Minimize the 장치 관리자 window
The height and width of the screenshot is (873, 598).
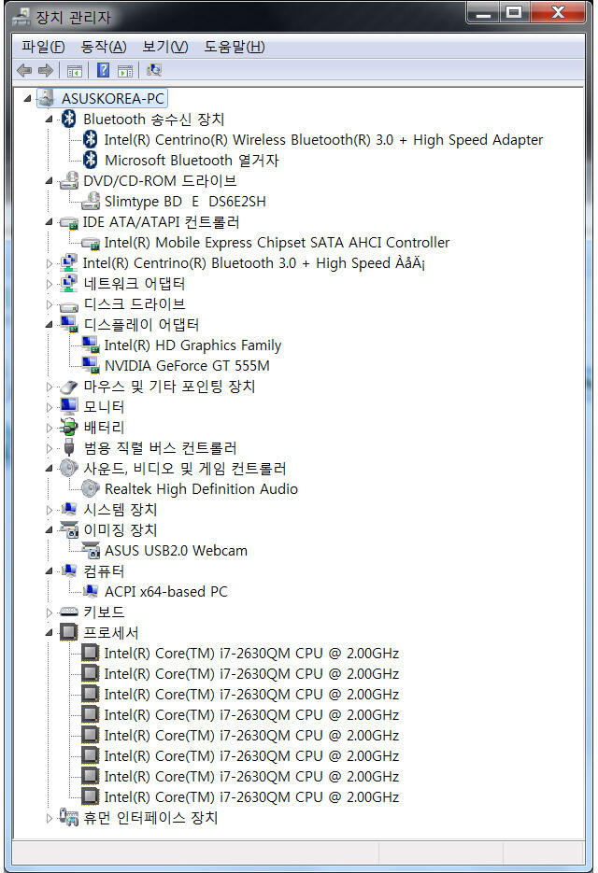click(483, 12)
